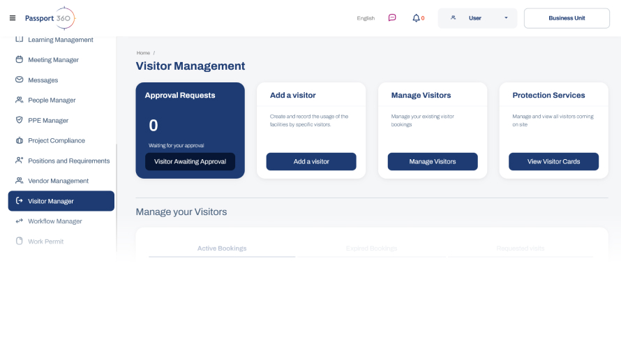Switch to Active Bookings tab
Screen dimensions: 621x349
[222, 248]
